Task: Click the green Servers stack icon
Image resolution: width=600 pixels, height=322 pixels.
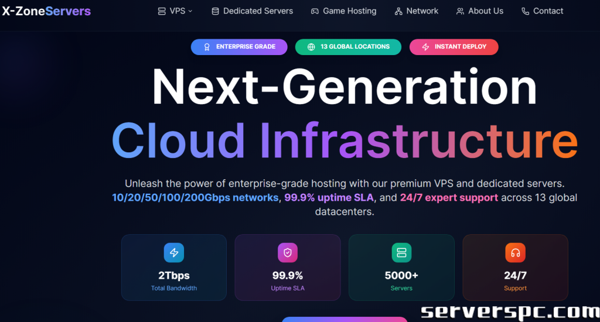Action: click(401, 252)
